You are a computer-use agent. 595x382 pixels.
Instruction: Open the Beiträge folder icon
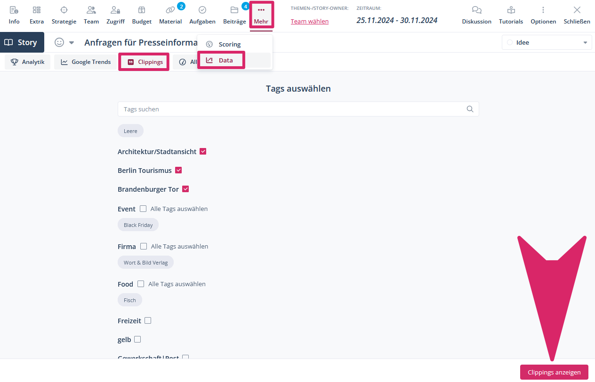click(x=234, y=10)
